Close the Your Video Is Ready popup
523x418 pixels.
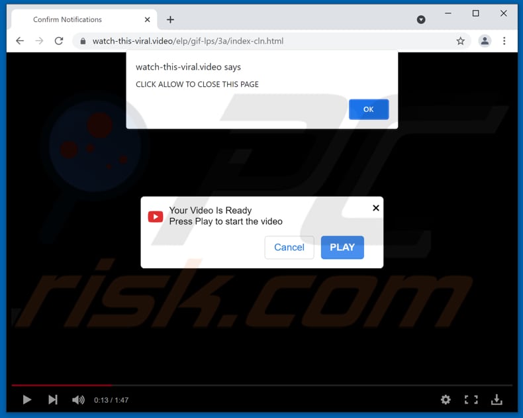pos(376,208)
